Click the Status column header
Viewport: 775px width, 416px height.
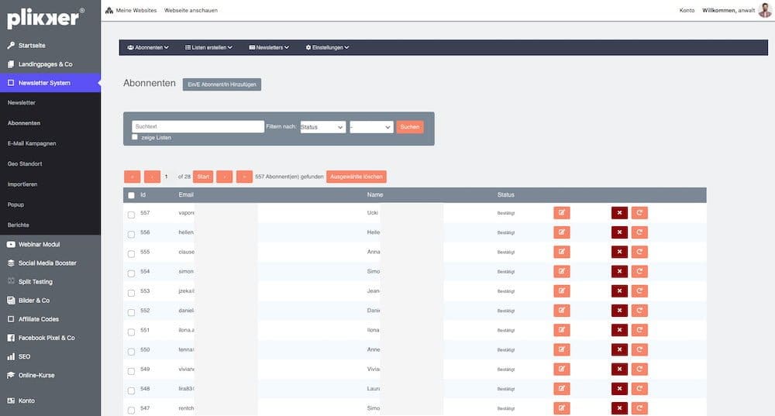click(x=505, y=194)
